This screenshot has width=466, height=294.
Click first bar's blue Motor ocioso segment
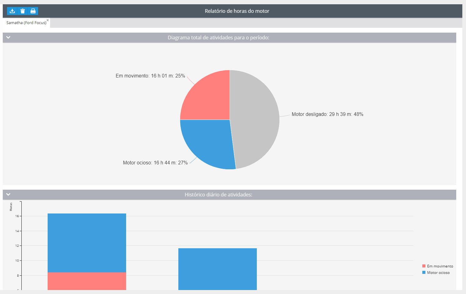(87, 243)
